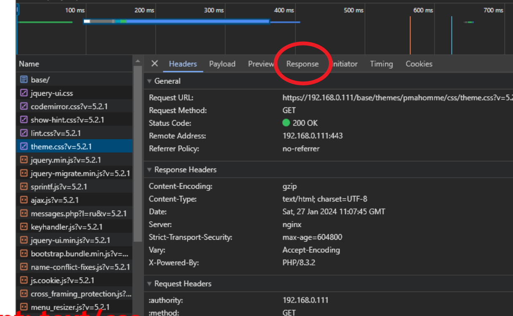Viewport: 513px width, 316px height.
Task: Select the jquery-ui.css request
Action: click(74, 93)
